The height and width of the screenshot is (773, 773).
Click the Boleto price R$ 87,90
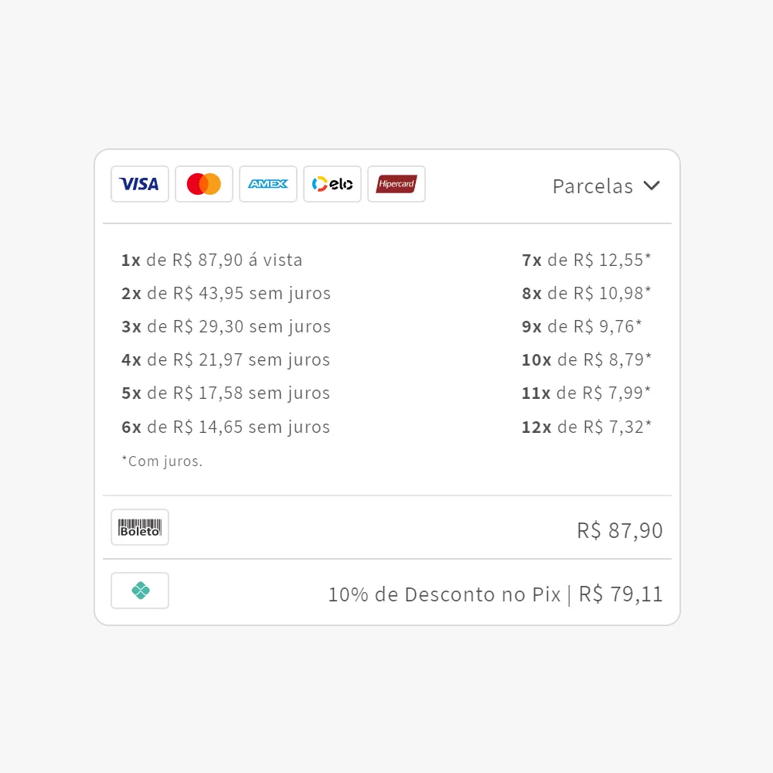pyautogui.click(x=620, y=530)
